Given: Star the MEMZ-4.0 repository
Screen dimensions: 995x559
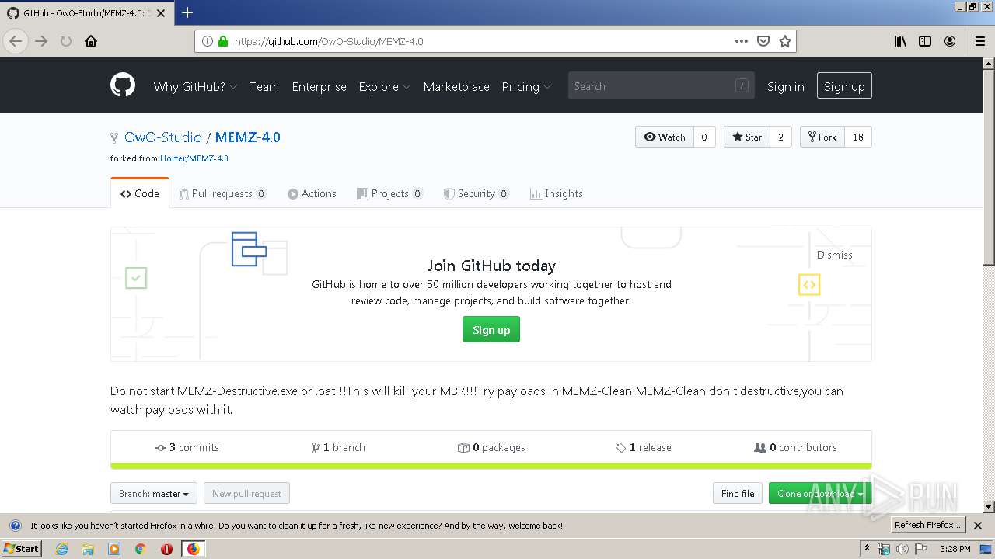Looking at the screenshot, I should click(747, 137).
